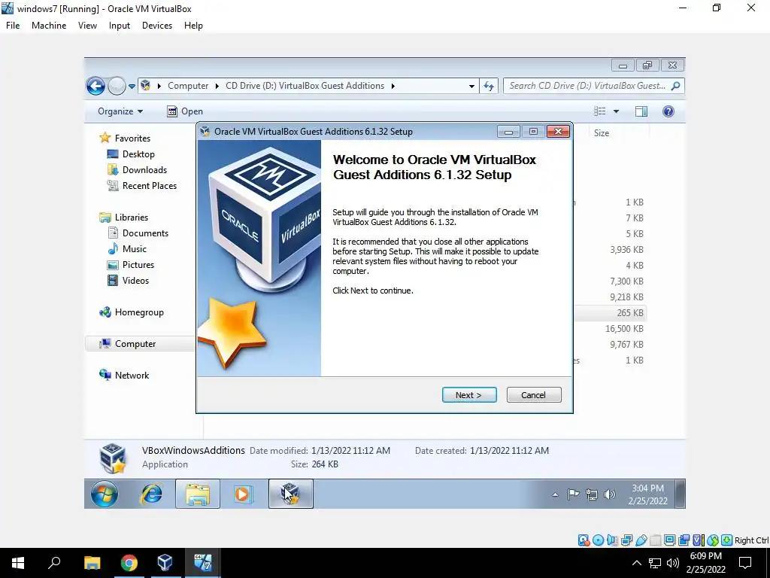Click the Size column header
The height and width of the screenshot is (578, 770).
(601, 133)
